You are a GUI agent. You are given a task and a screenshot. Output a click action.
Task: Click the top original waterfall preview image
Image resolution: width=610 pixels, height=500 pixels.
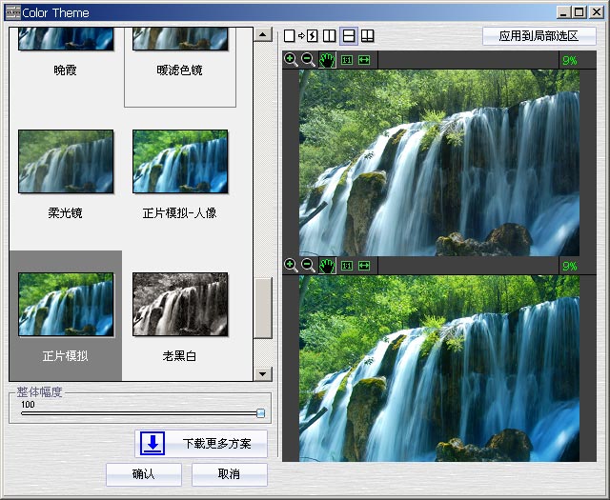439,163
